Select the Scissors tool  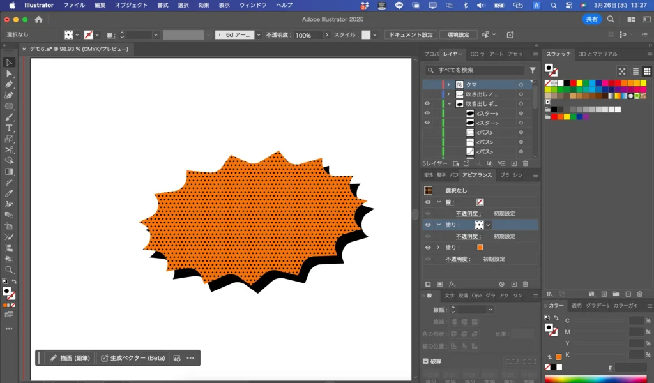click(x=9, y=149)
